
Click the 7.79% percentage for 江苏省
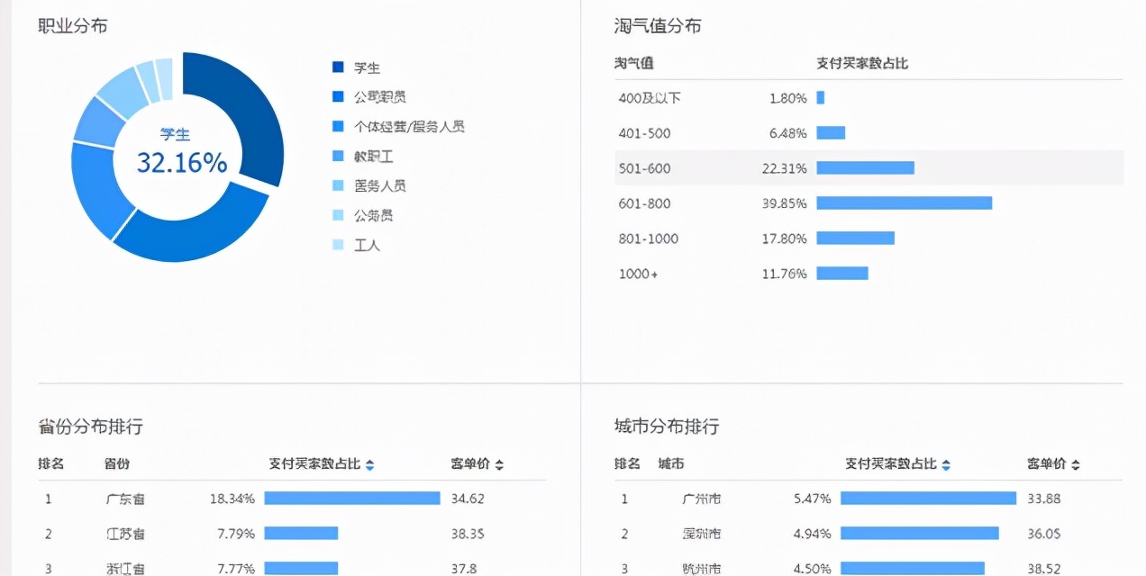(236, 533)
